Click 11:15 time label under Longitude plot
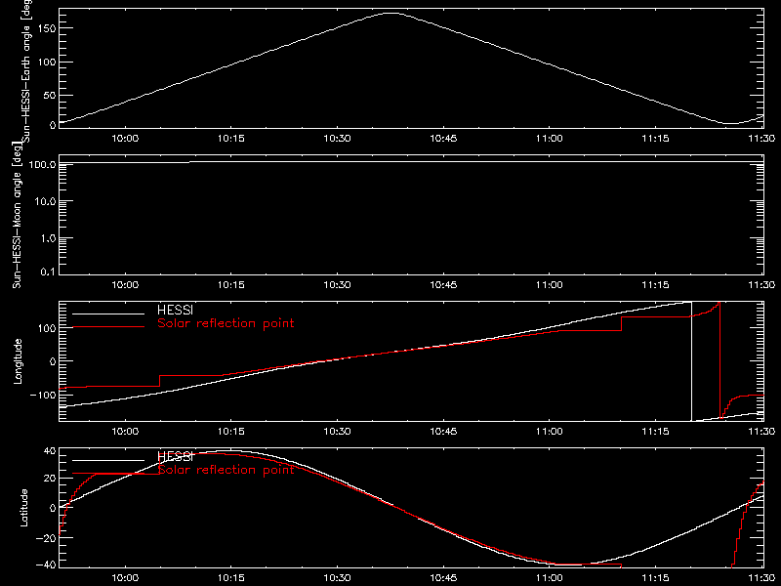Screen dimensions: 781x586 pos(655,432)
